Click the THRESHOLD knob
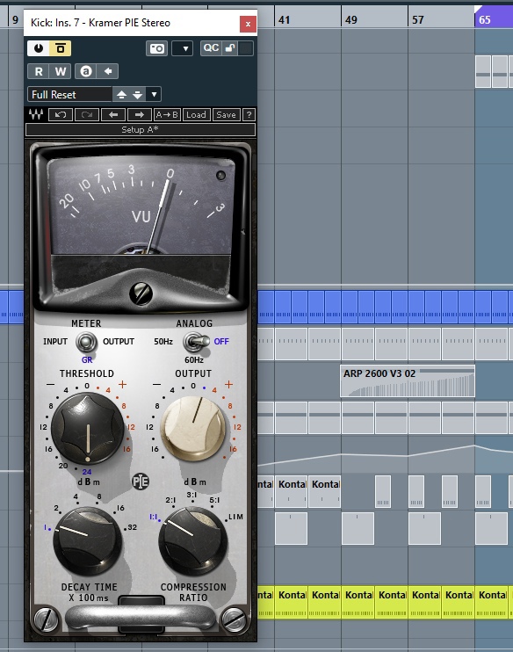 [x=88, y=428]
